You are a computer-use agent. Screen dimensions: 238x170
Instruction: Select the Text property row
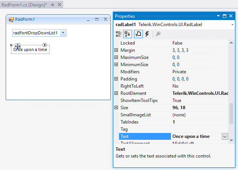point(174,136)
